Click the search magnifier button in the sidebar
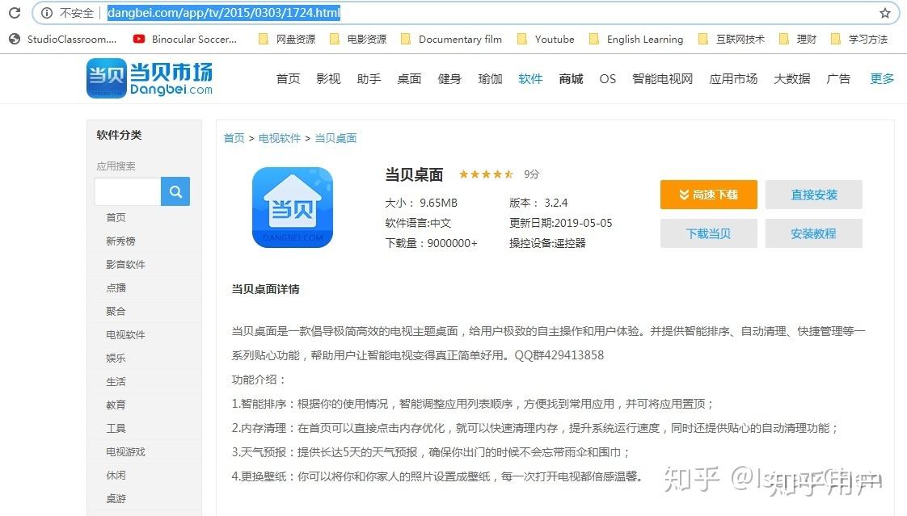The width and height of the screenshot is (907, 516). tap(175, 191)
